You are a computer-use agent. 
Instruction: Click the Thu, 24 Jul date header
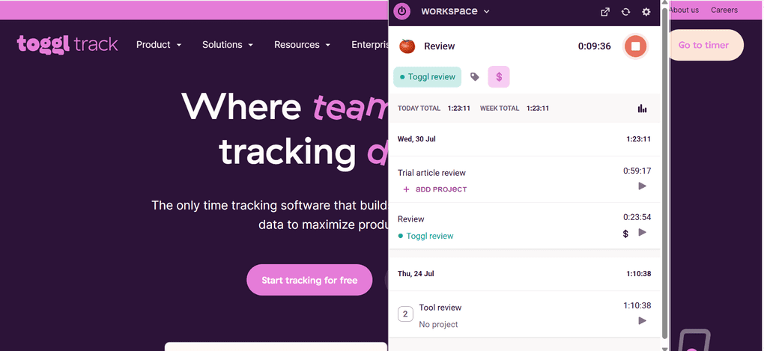416,274
